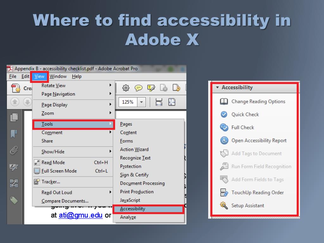Choose Document Processing submenu entry

[142, 183]
